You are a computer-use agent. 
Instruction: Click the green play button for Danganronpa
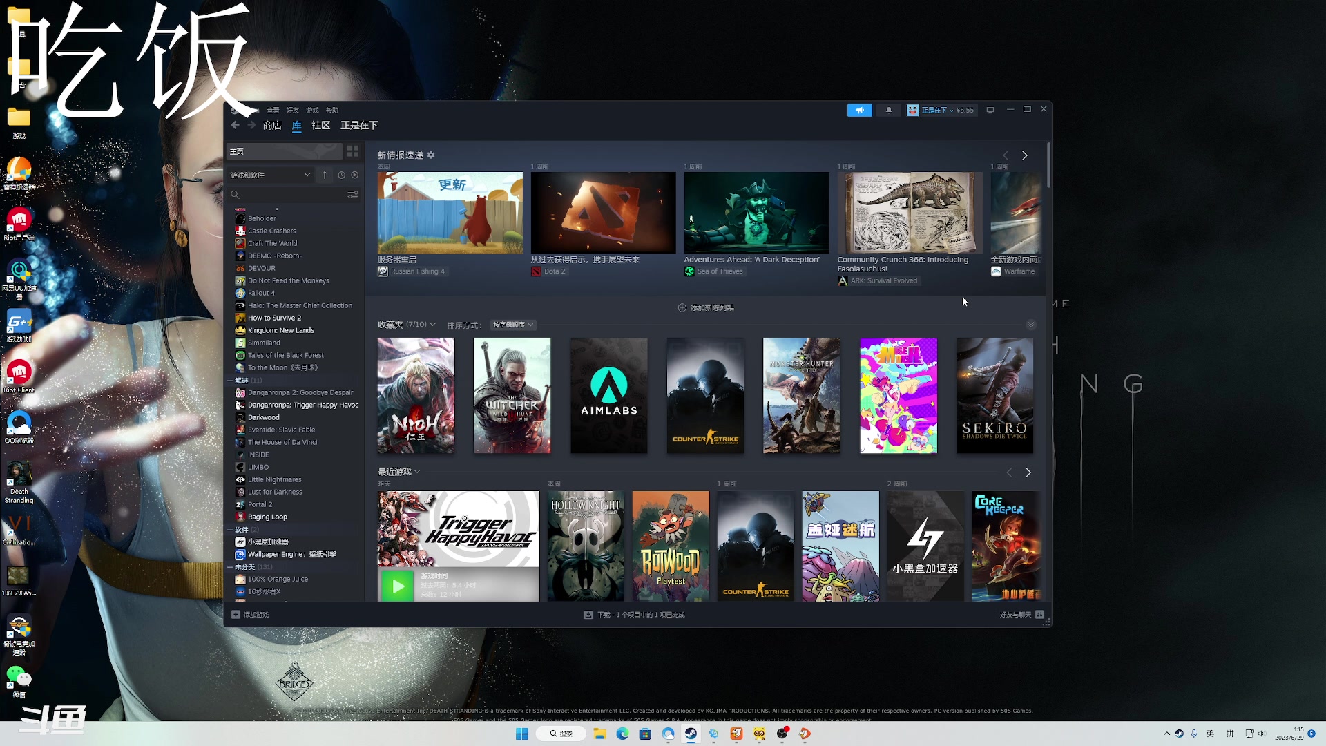tap(398, 586)
